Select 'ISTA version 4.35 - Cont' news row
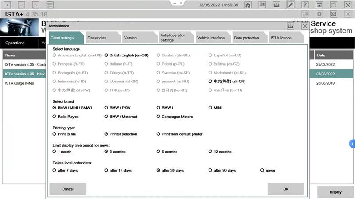This screenshot has height=199, width=355. click(x=24, y=64)
